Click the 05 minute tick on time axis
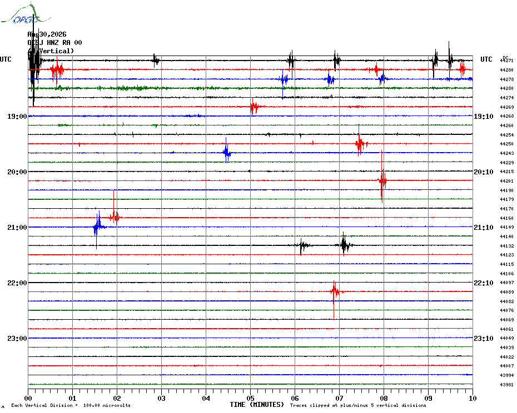517x413 pixels. [250, 398]
